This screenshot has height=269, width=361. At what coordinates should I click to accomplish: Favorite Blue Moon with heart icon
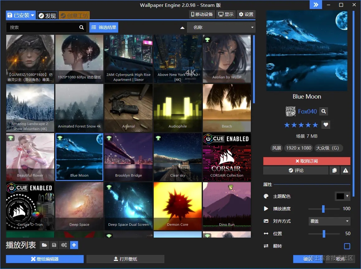coord(326,125)
